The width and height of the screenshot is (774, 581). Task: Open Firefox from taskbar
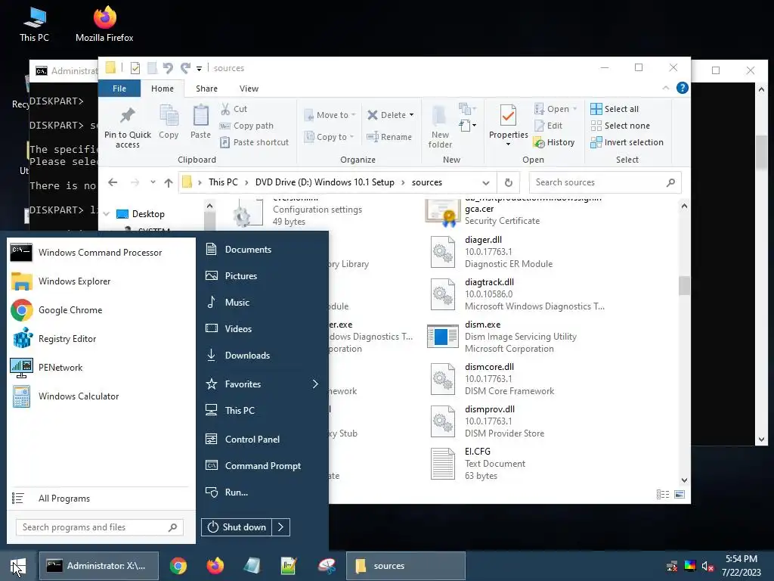click(215, 566)
